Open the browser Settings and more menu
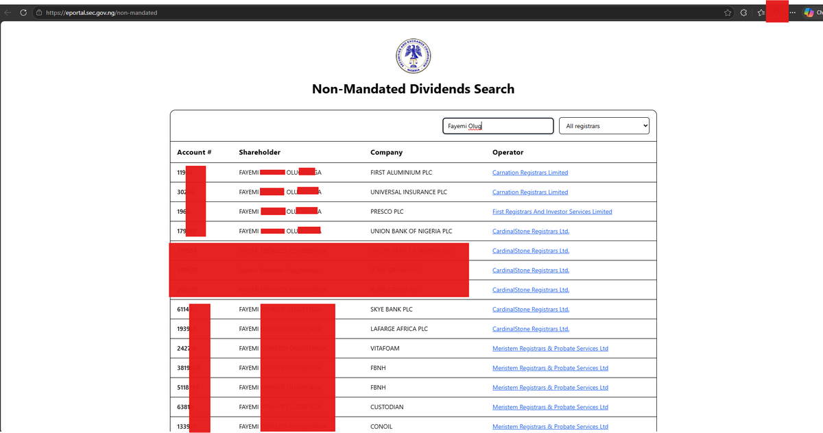The width and height of the screenshot is (823, 433). (794, 12)
